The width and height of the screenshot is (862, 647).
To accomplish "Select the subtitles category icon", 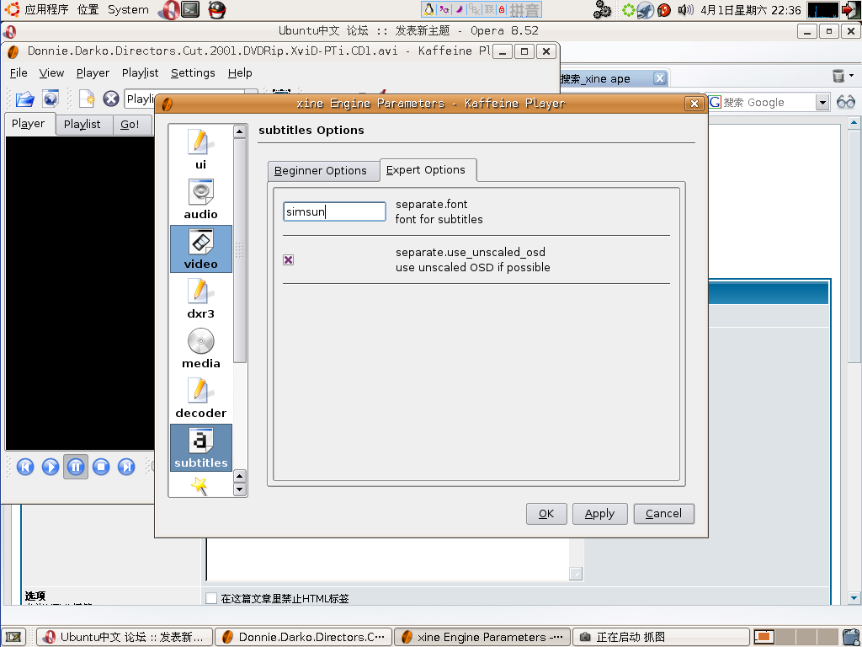I will click(200, 447).
